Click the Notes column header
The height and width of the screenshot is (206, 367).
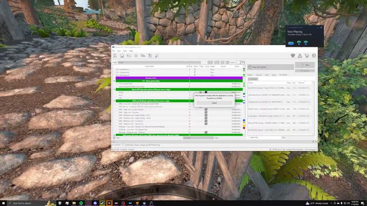pos(237,66)
